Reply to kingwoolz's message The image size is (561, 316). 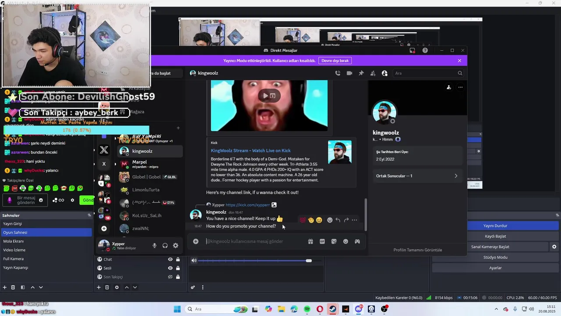click(x=338, y=220)
